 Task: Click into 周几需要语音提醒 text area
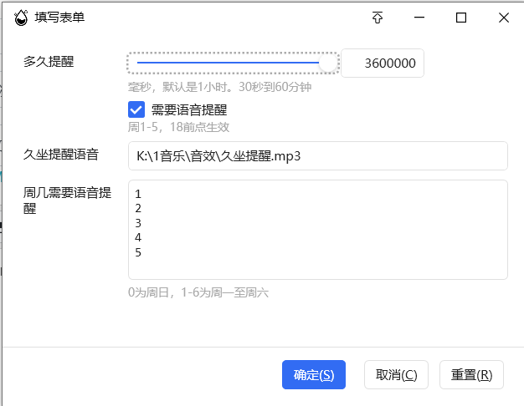(x=318, y=230)
